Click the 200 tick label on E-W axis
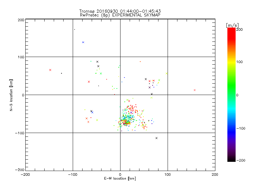The width and height of the screenshot is (253, 190). pyautogui.click(x=215, y=174)
